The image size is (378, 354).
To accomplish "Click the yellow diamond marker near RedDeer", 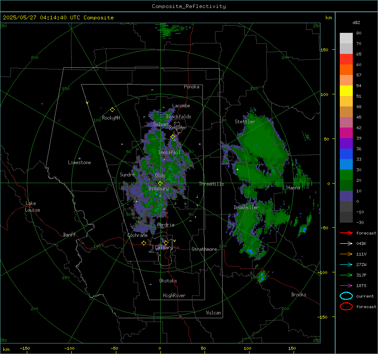I will 173,137.
